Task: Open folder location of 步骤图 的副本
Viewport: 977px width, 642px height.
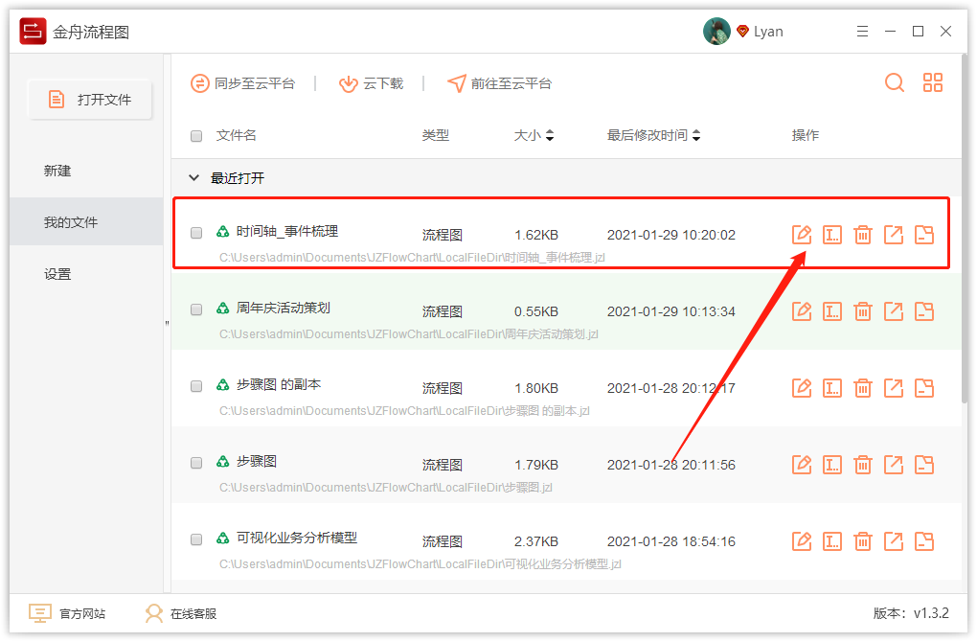Action: 924,388
